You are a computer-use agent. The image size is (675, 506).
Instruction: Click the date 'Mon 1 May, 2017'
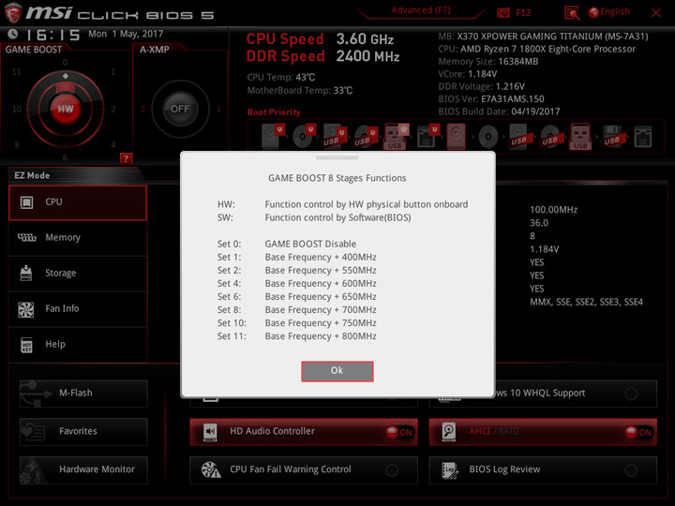(x=126, y=34)
